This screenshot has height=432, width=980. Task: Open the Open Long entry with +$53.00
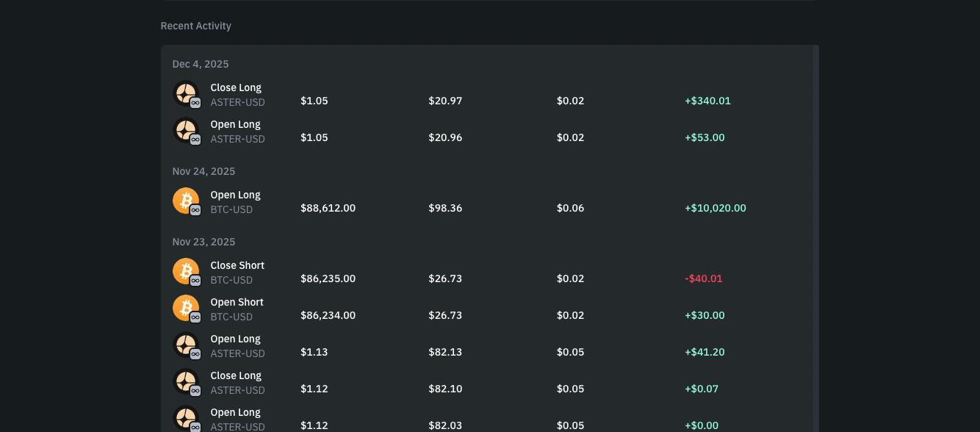click(x=487, y=131)
